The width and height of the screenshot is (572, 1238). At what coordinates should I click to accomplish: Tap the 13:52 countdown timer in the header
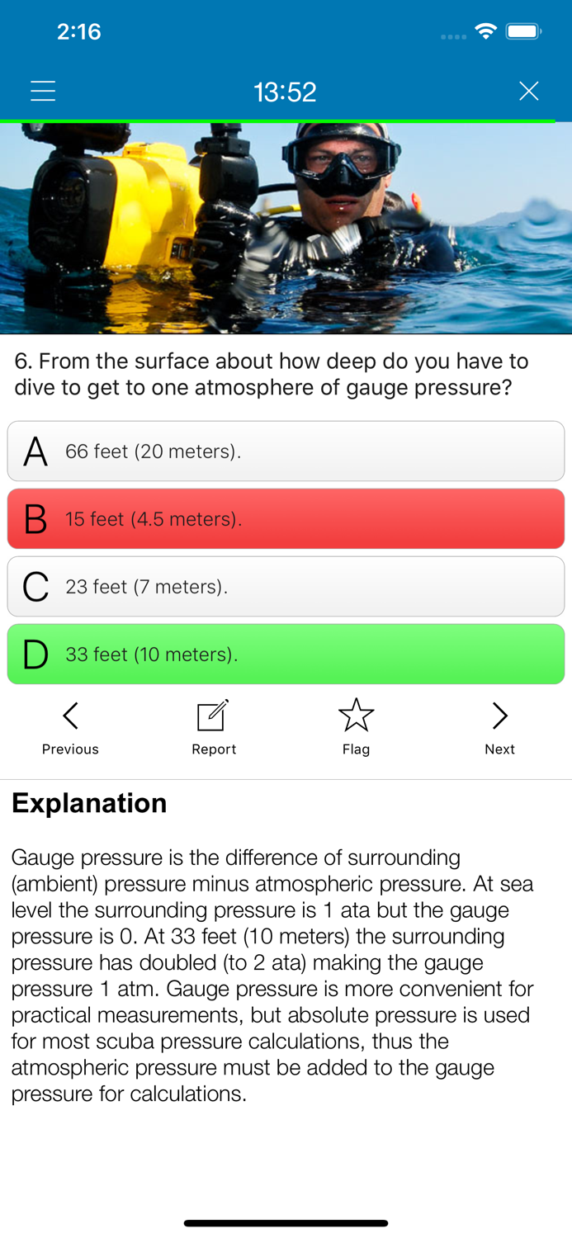tap(286, 92)
